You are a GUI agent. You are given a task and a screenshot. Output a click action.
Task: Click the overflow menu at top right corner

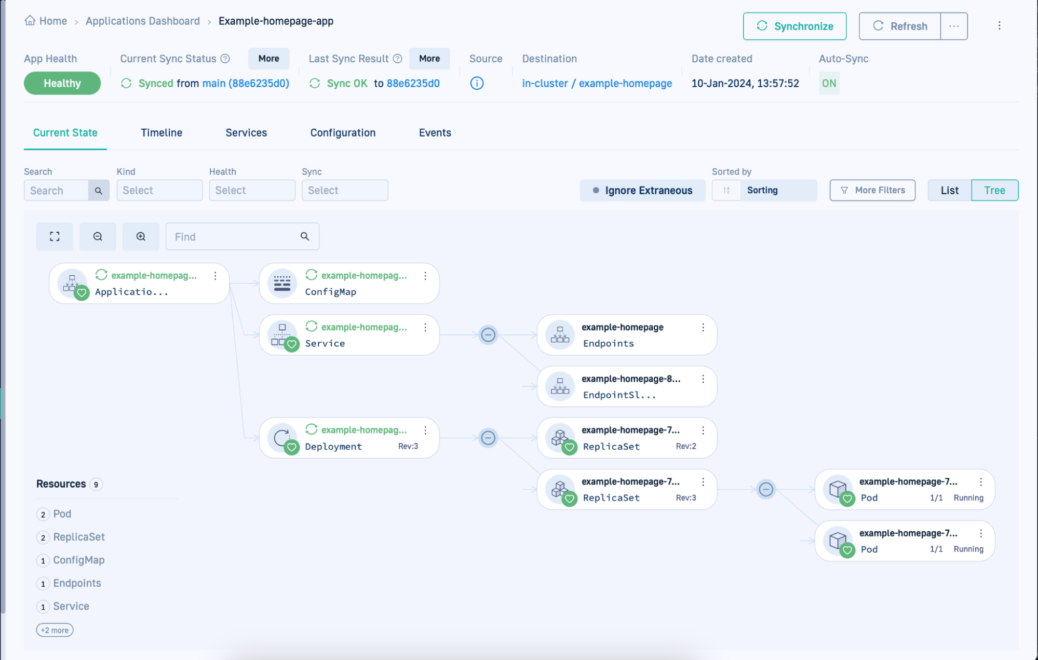pos(999,25)
